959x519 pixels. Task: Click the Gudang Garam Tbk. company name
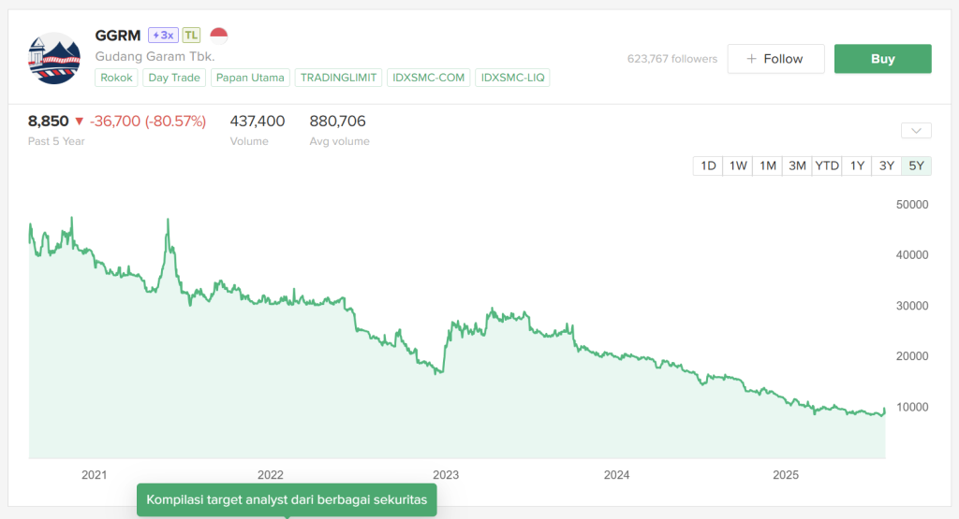[x=155, y=57]
